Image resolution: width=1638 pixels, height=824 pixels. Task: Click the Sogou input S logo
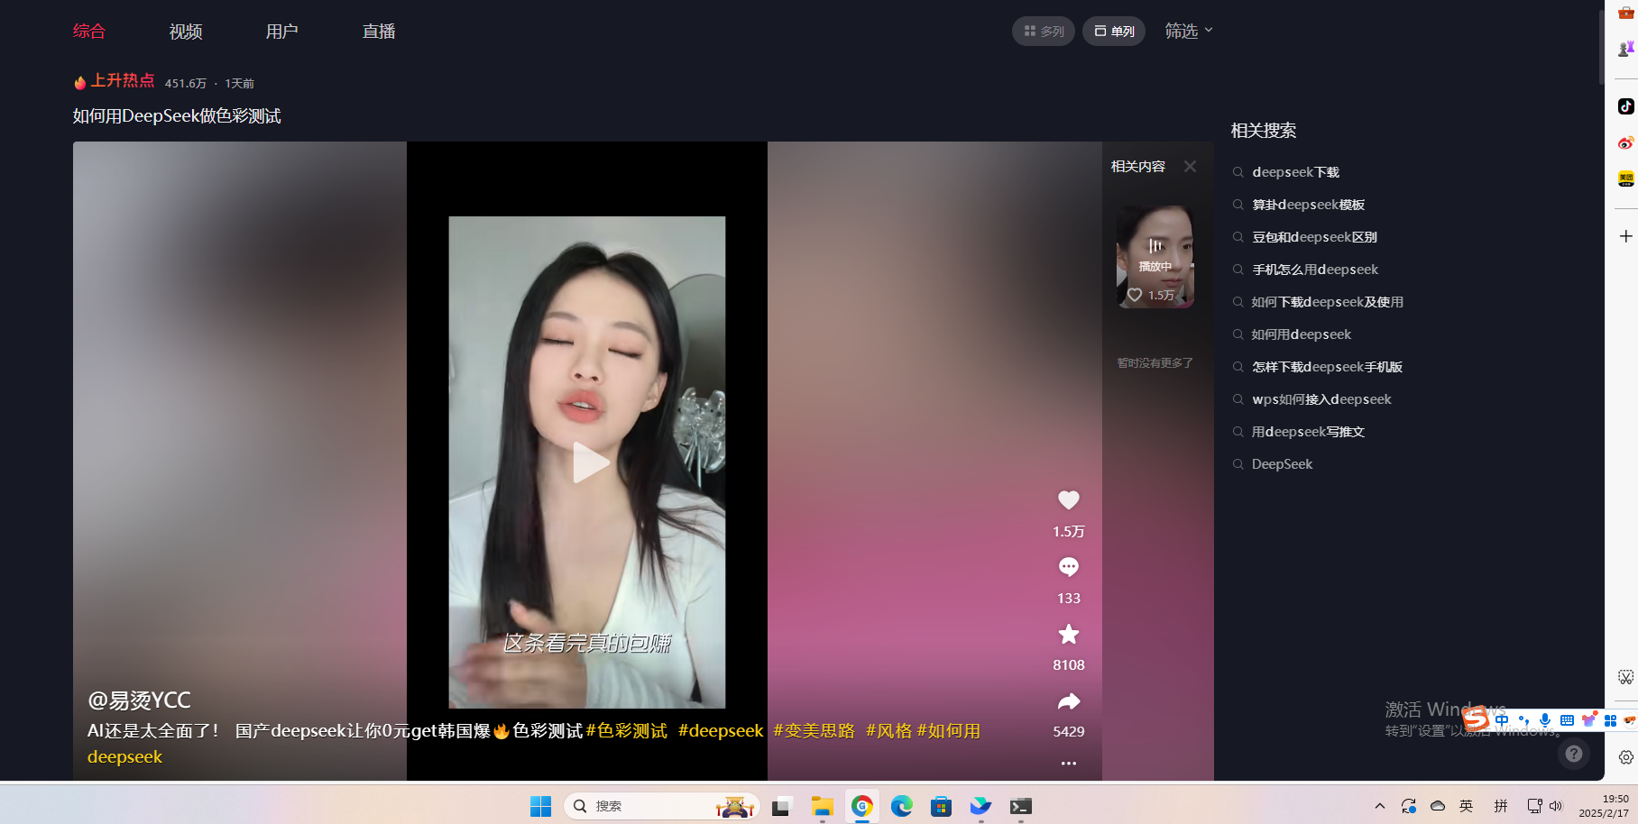[1476, 719]
